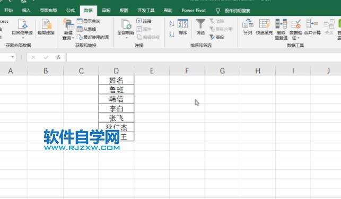Select the cell containing 狄仁杰

pos(116,127)
